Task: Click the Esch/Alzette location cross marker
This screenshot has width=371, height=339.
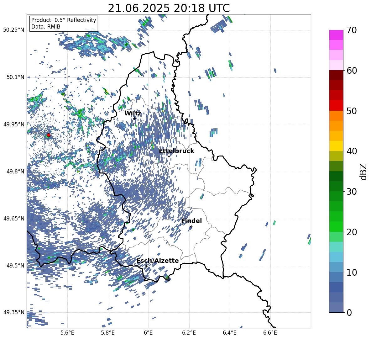Action: click(x=146, y=266)
